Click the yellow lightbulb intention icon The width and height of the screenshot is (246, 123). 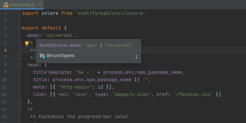tap(27, 43)
